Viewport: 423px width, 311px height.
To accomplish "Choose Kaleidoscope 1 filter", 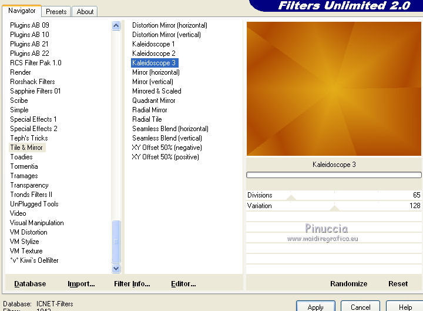I will coord(153,44).
